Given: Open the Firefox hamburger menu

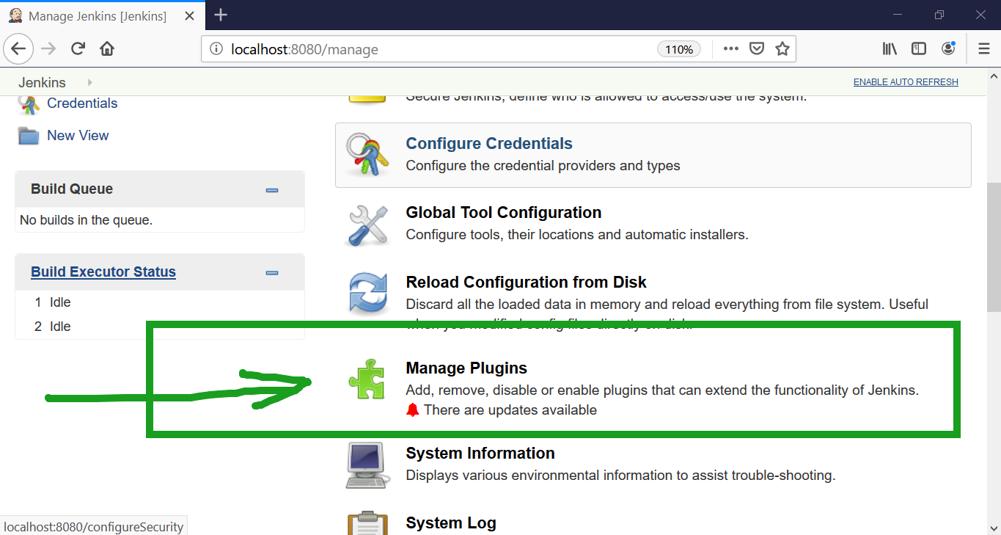Looking at the screenshot, I should point(984,48).
